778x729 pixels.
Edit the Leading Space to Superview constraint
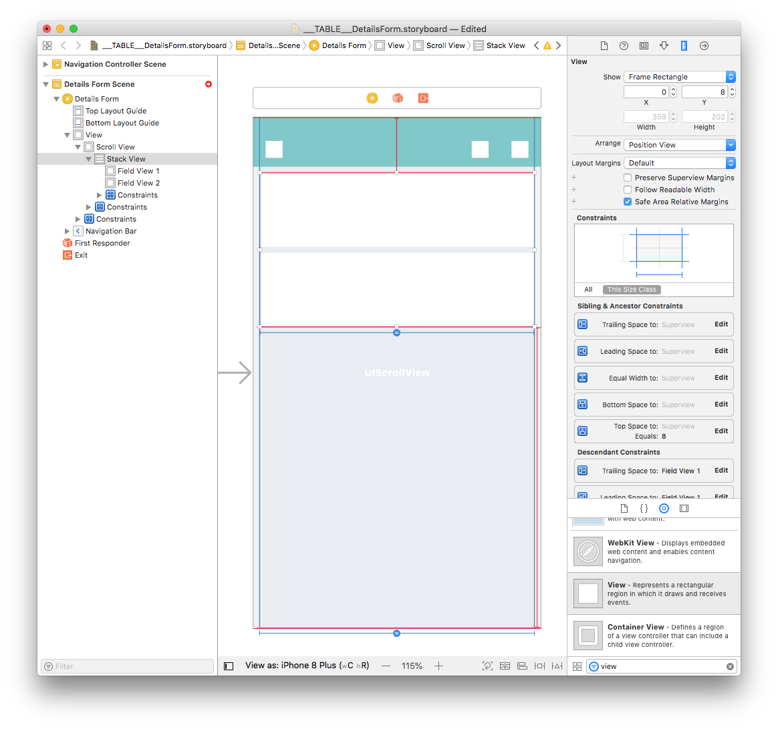coord(721,351)
